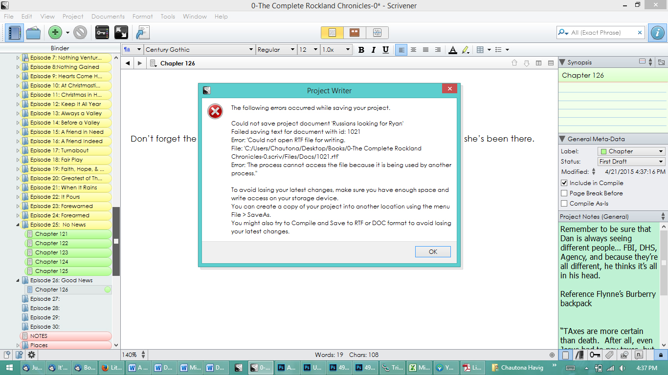Center align the text

(x=414, y=50)
